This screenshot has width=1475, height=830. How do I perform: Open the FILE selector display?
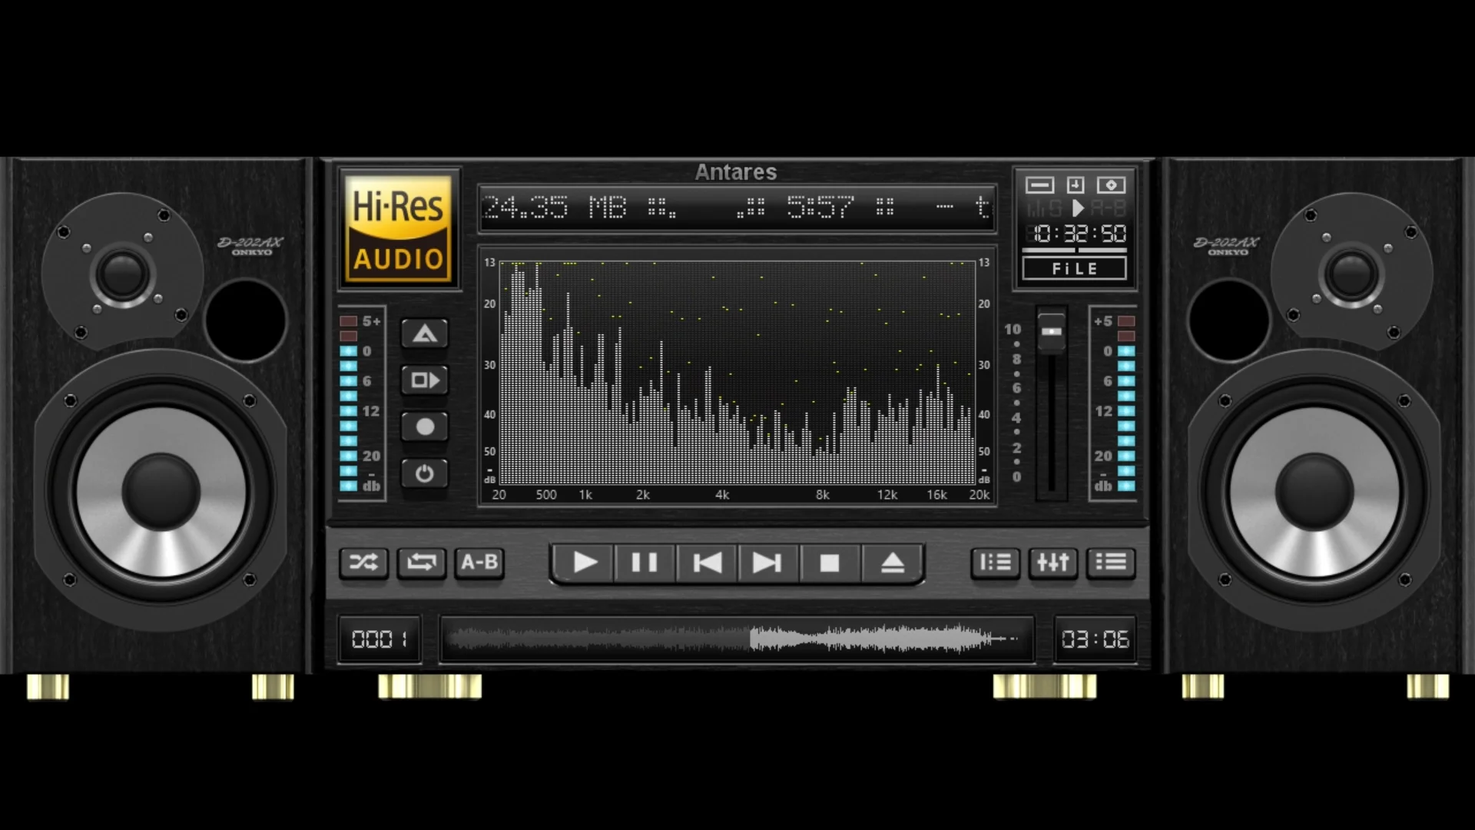(1076, 268)
